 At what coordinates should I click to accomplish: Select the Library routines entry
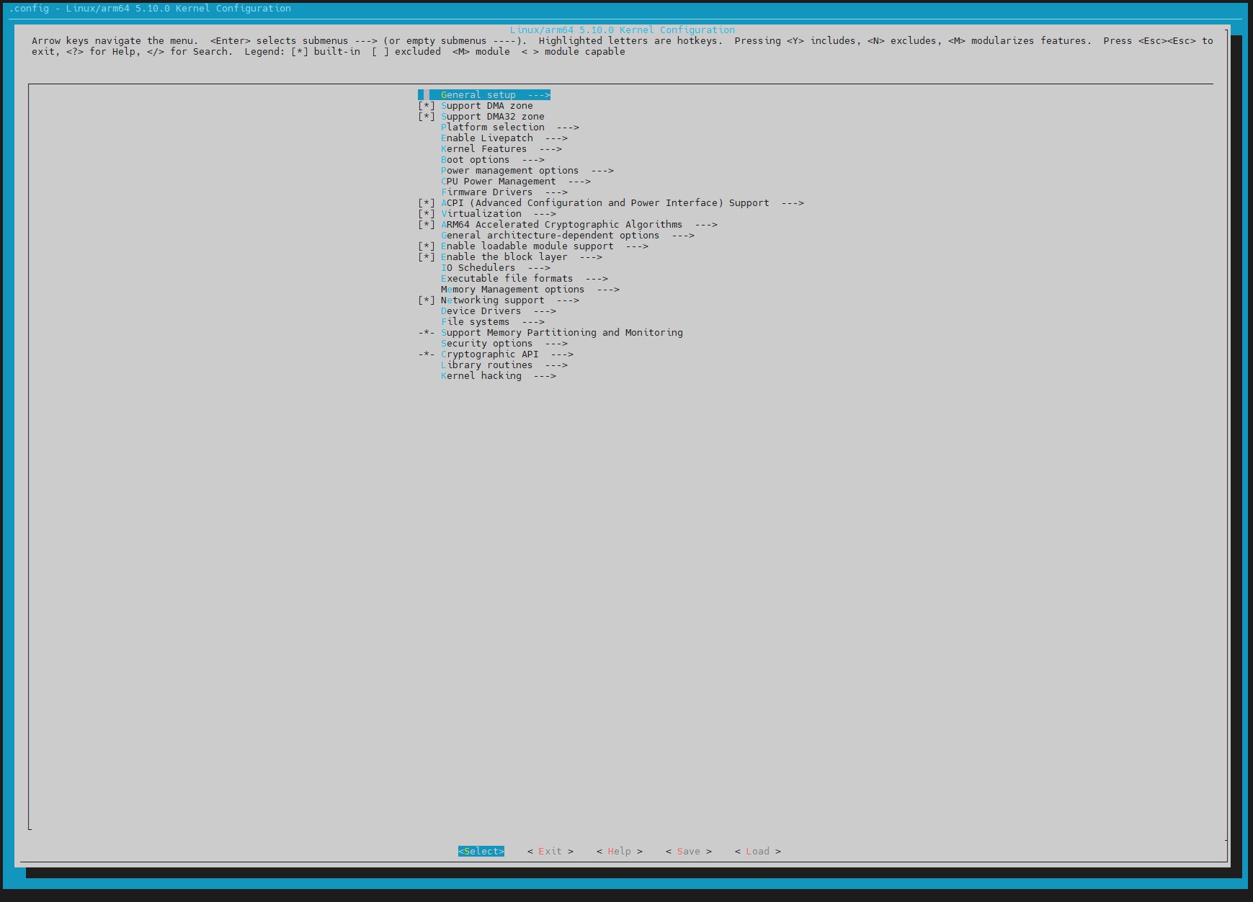tap(504, 365)
